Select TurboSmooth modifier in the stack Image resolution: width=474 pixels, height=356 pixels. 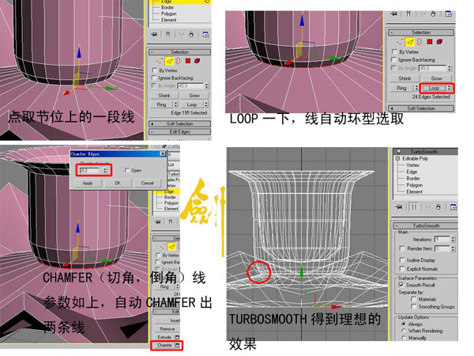pyautogui.click(x=423, y=151)
